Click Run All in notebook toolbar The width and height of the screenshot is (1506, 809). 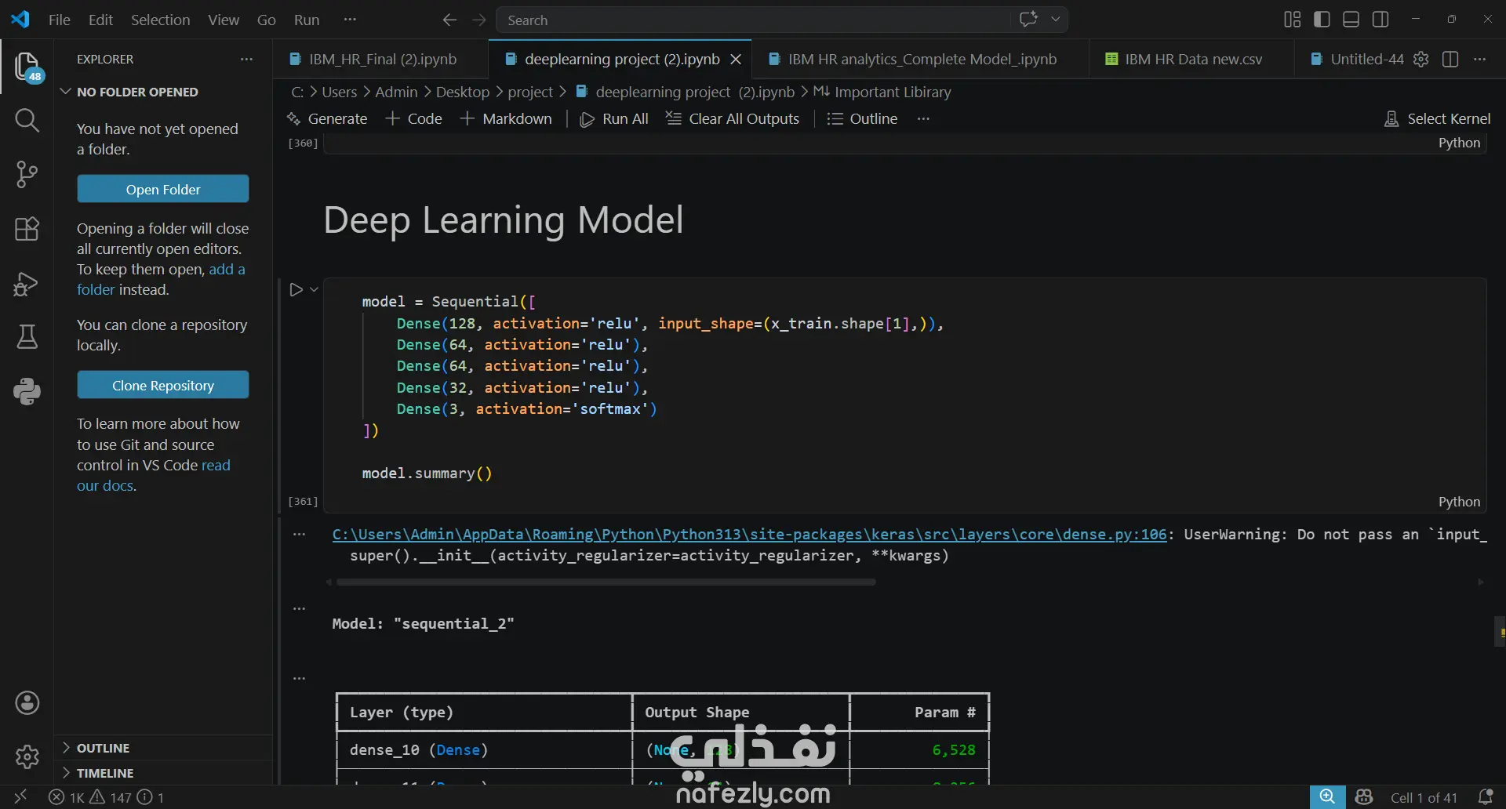[x=613, y=118]
